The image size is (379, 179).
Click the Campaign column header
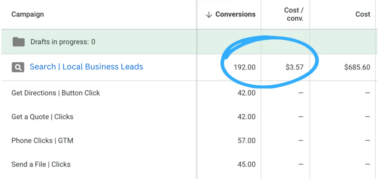pos(27,14)
